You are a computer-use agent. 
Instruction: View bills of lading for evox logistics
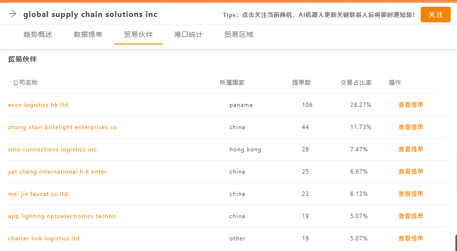411,105
